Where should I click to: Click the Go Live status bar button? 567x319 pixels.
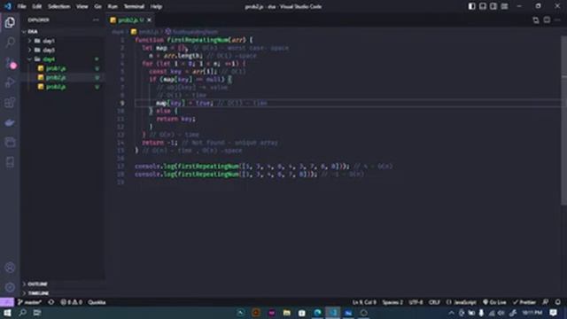pos(494,302)
